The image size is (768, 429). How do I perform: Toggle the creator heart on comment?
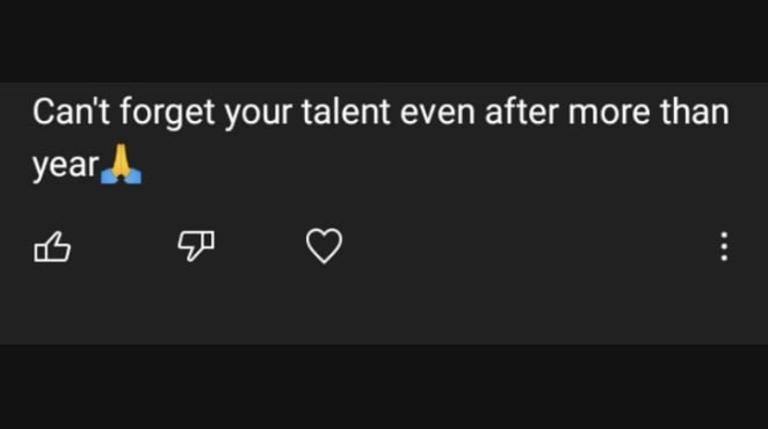click(x=324, y=245)
